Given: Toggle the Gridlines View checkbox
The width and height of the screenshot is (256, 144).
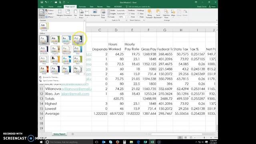Looking at the screenshot, I should point(130,14).
